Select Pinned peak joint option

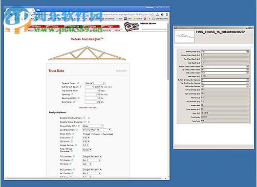click(92, 134)
